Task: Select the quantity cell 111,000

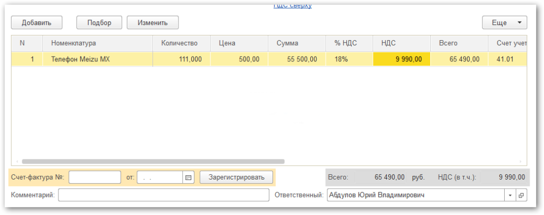Action: (182, 59)
